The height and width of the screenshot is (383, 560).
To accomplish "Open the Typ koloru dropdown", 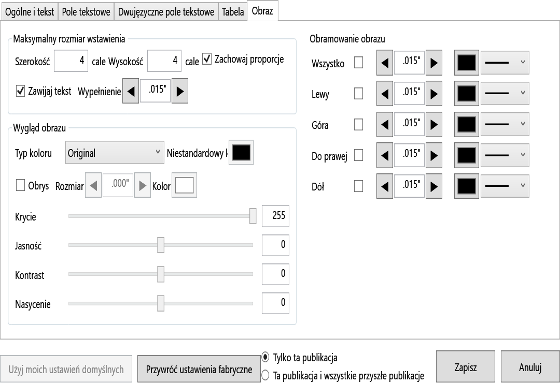I will [x=115, y=153].
